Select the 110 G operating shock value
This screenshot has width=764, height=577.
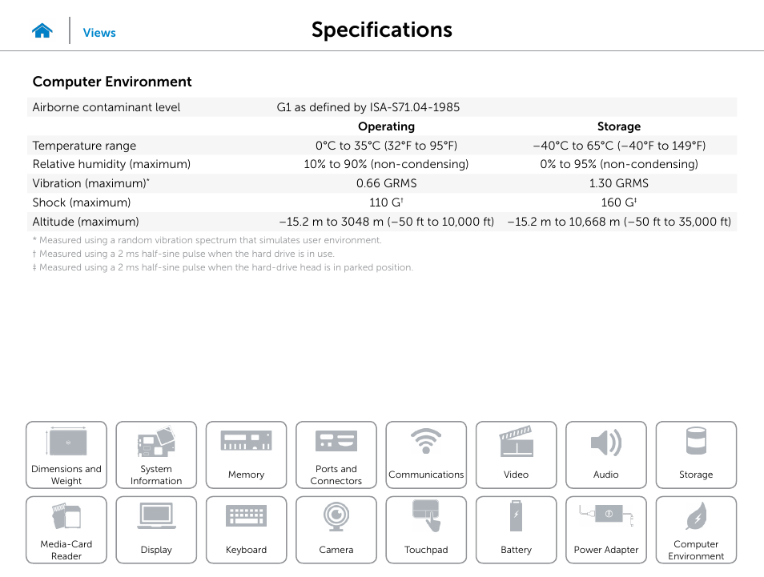coord(386,202)
